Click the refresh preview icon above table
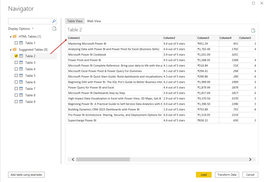The image size is (266, 182). [x=253, y=31]
